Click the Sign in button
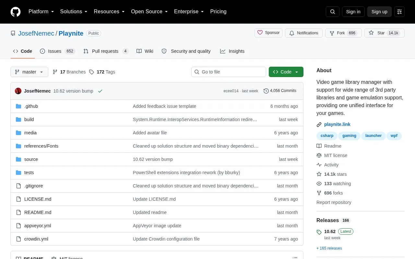 (x=353, y=12)
